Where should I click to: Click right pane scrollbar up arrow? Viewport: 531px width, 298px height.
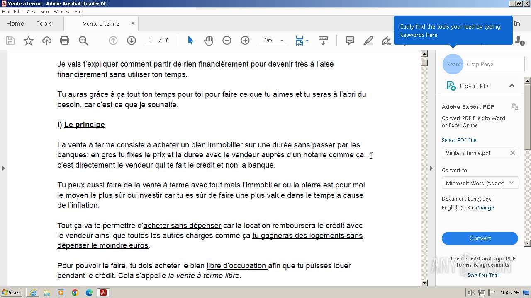tap(528, 80)
